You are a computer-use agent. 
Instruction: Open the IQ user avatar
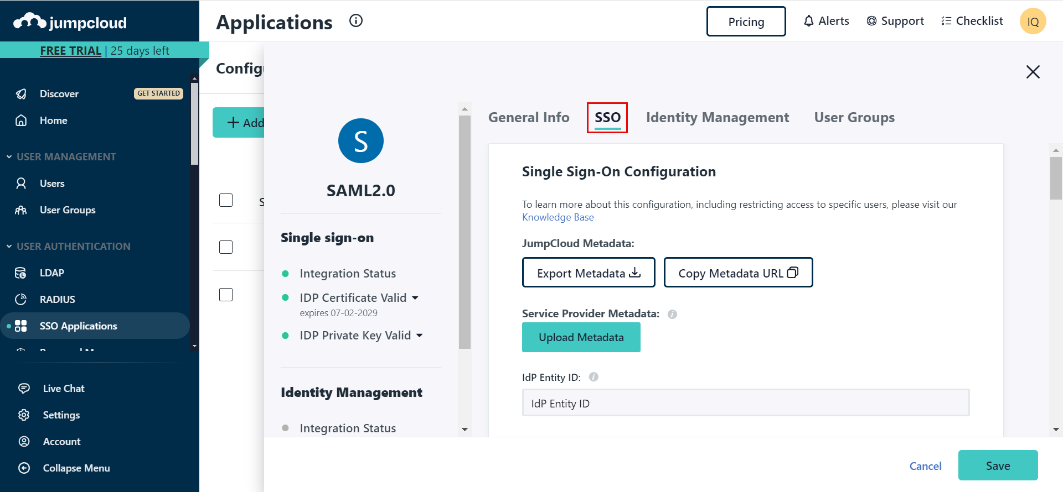click(1033, 22)
